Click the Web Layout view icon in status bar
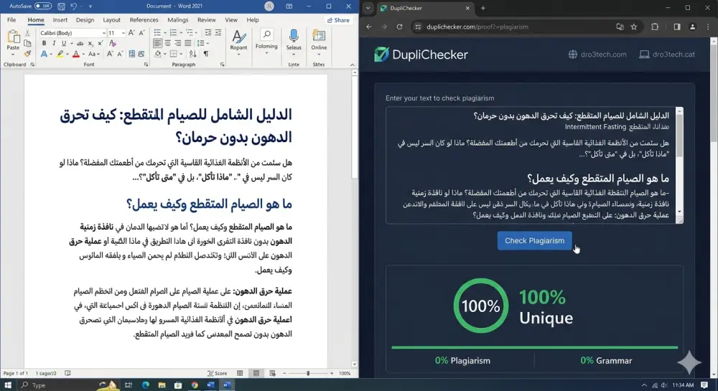The height and width of the screenshot is (391, 718). click(x=272, y=373)
